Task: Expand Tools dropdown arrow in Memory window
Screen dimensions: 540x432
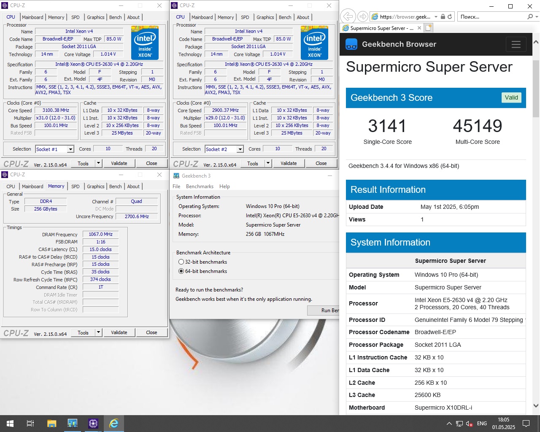Action: click(x=98, y=332)
